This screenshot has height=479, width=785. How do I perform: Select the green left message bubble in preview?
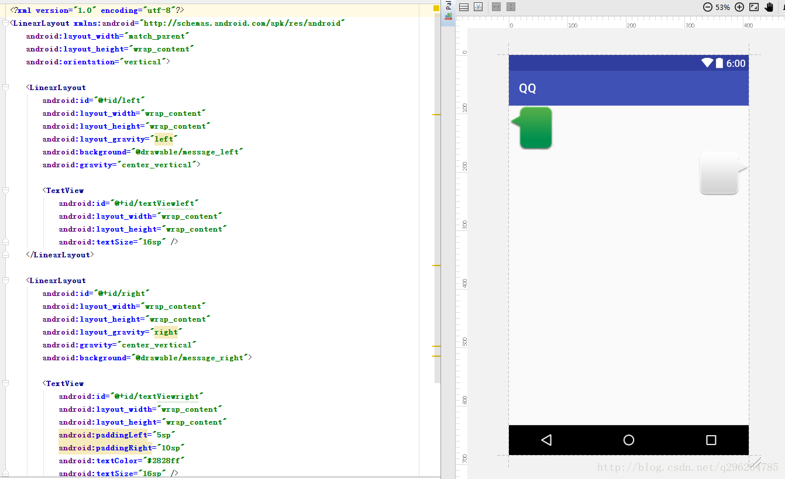[532, 127]
